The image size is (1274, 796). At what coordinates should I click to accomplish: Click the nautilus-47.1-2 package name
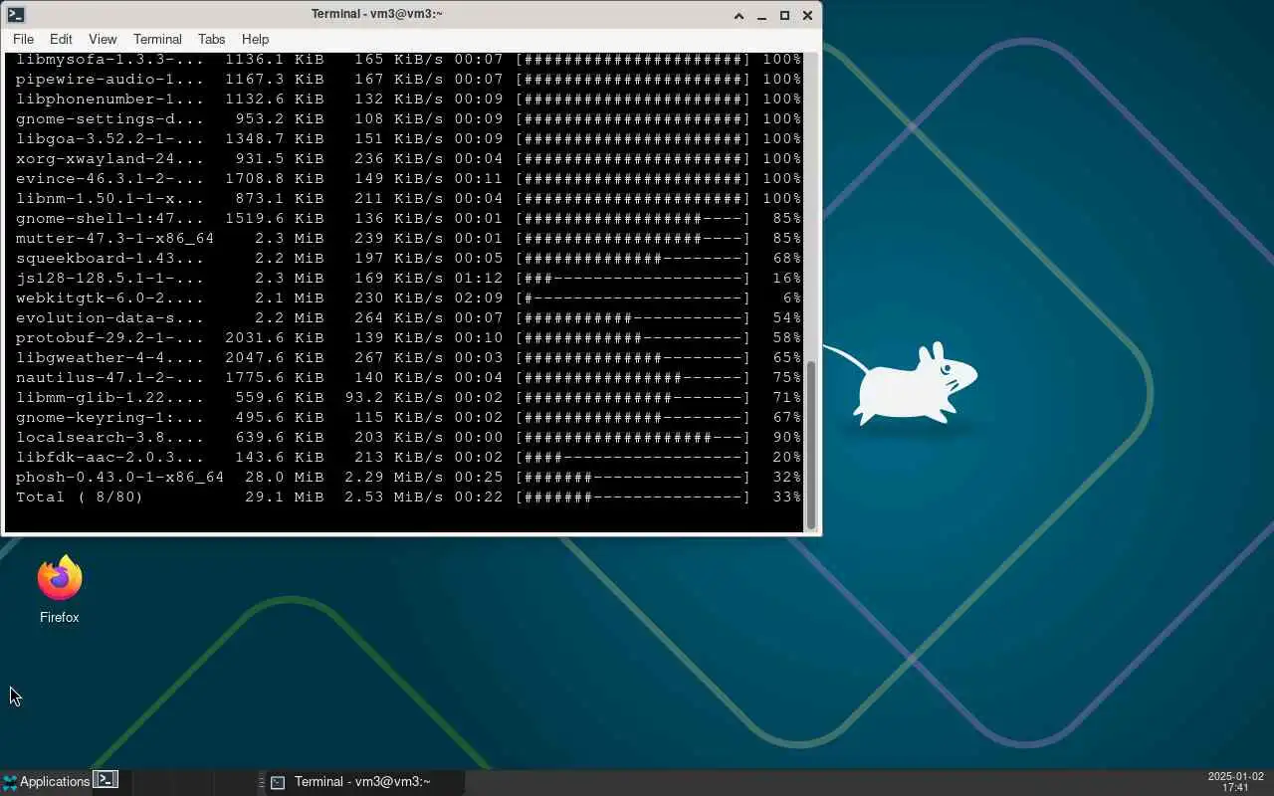(109, 377)
